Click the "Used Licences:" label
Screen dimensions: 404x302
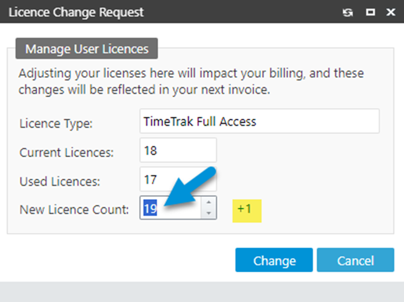coord(60,181)
